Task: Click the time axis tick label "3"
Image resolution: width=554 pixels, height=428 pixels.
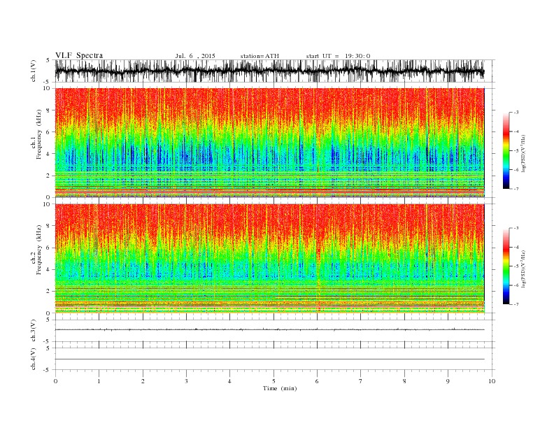Action: pyautogui.click(x=186, y=381)
